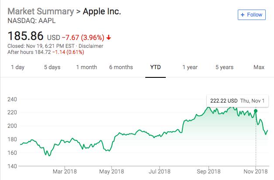Select the Max range tab

tap(259, 67)
